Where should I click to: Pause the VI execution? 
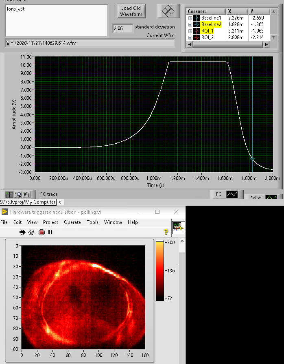(x=50, y=232)
